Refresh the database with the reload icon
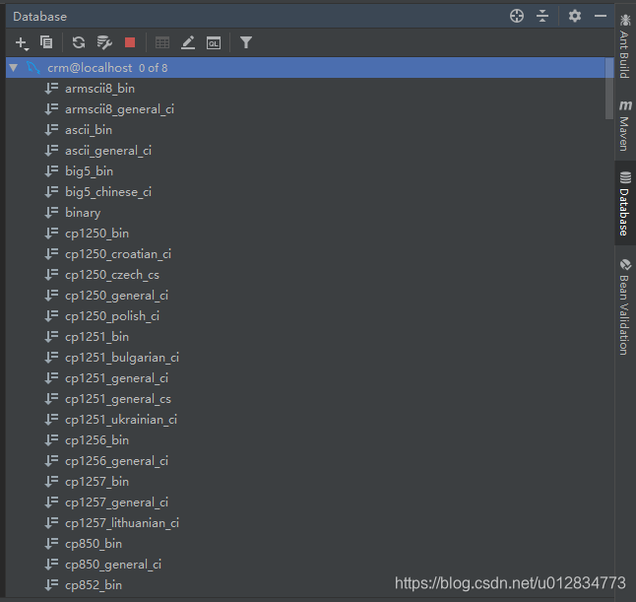The height and width of the screenshot is (602, 636). click(79, 42)
